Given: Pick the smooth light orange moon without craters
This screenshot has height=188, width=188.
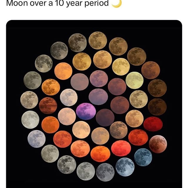Looking at the screenshot, I should click(x=63, y=71).
